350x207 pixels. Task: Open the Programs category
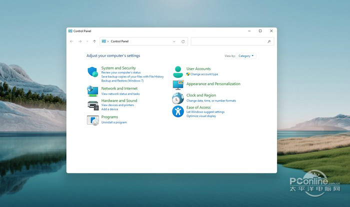pyautogui.click(x=109, y=117)
